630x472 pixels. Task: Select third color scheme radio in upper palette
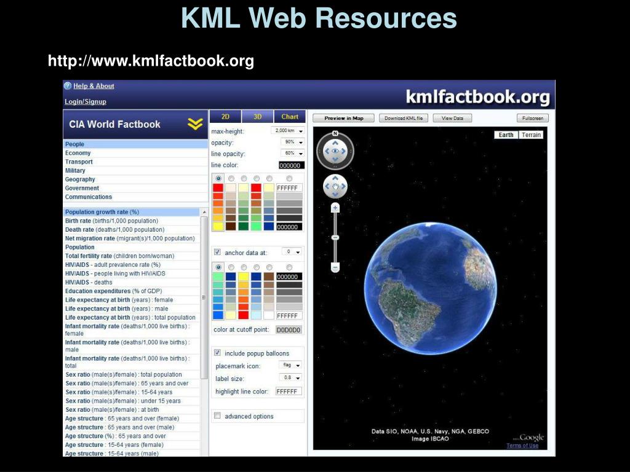coord(244,178)
